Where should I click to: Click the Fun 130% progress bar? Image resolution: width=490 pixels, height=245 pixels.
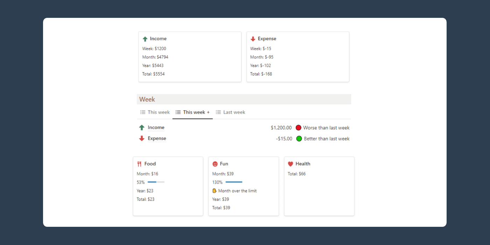point(234,182)
